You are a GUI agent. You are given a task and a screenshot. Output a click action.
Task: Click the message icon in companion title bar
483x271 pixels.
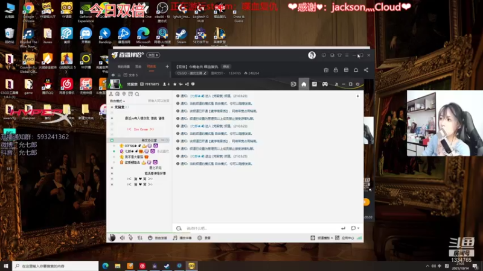pos(324,55)
